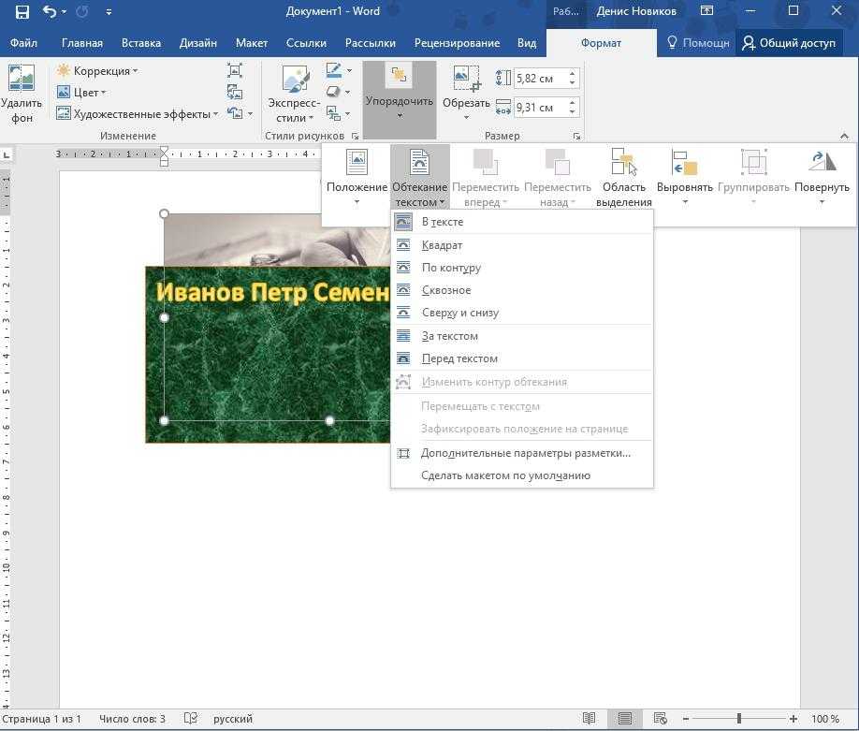Open Дополнительные параметры разметки
Screen dimensions: 859x731
[525, 453]
